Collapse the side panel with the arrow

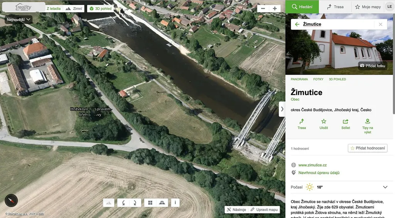(x=282, y=109)
